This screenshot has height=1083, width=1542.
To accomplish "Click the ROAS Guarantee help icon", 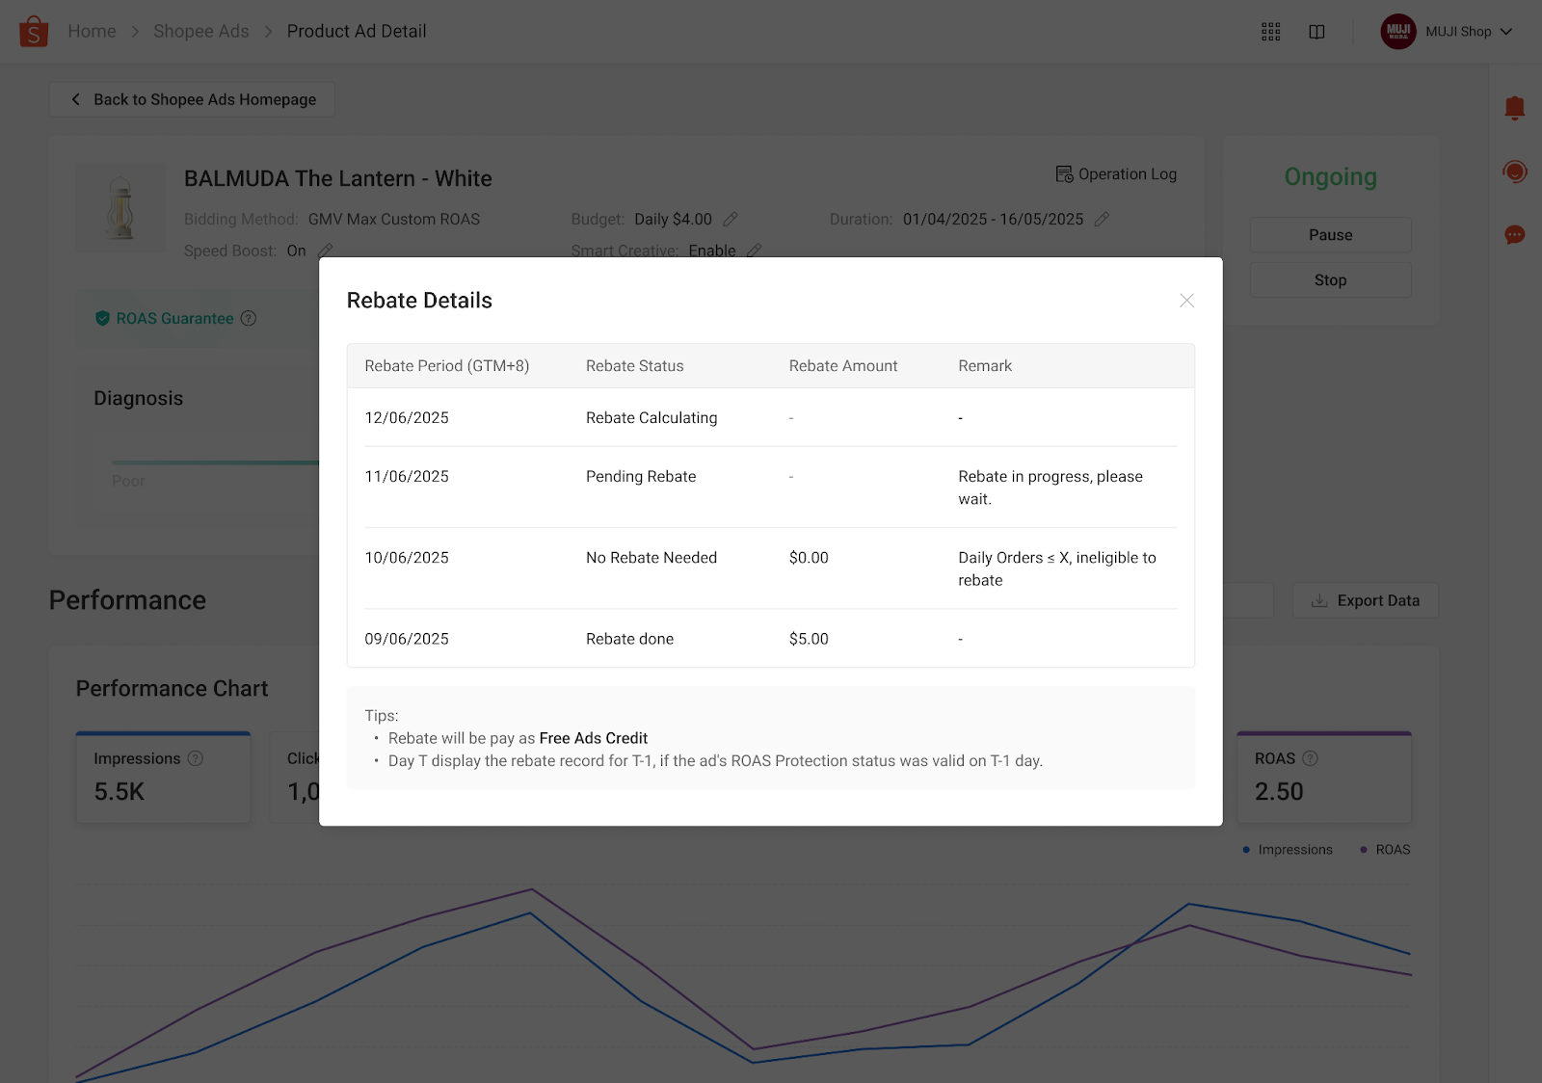I will point(249,318).
